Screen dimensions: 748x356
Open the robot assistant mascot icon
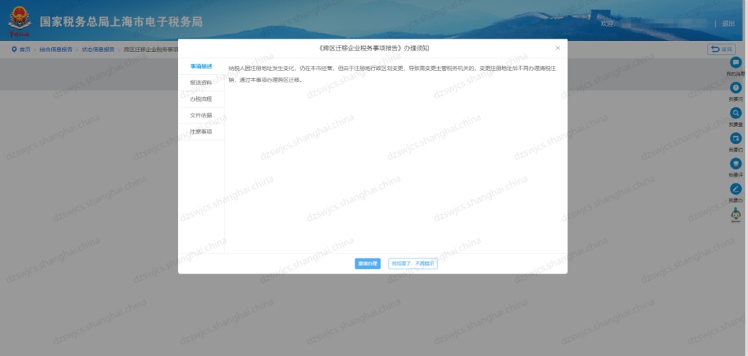tap(736, 215)
